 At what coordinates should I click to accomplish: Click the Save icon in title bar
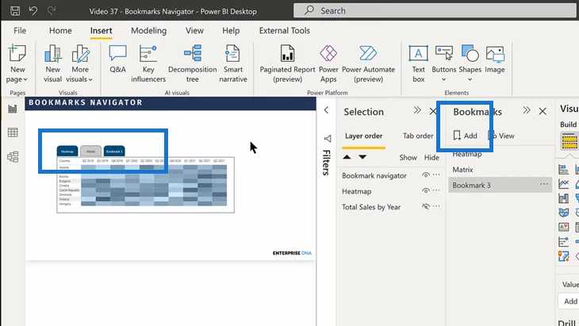point(15,10)
